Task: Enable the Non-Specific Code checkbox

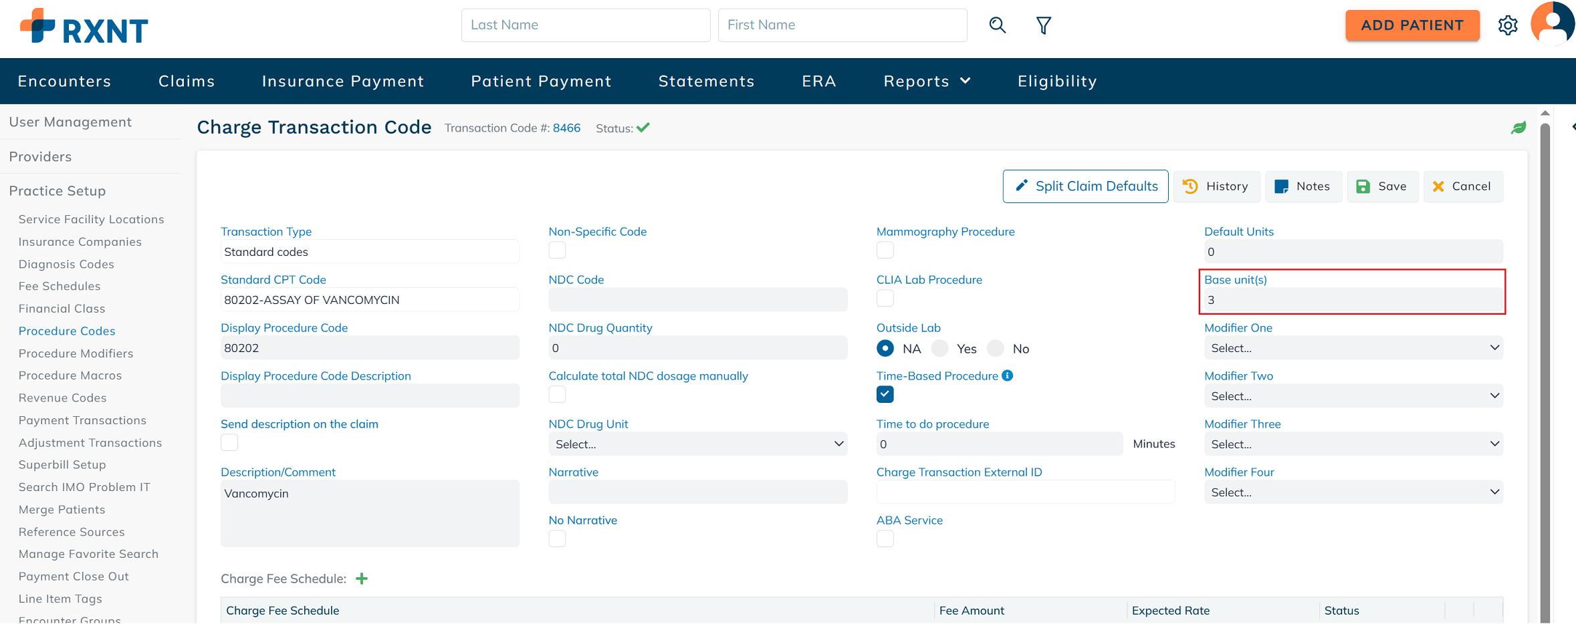Action: [x=557, y=250]
